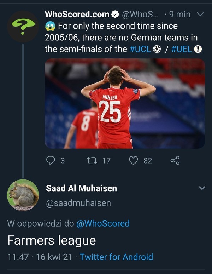Open WhoScored's green question mark avatar
This screenshot has width=212, height=274.
click(x=23, y=27)
